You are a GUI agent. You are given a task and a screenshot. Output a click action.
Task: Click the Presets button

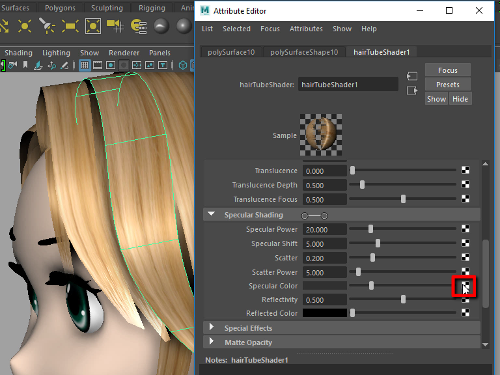[448, 85]
